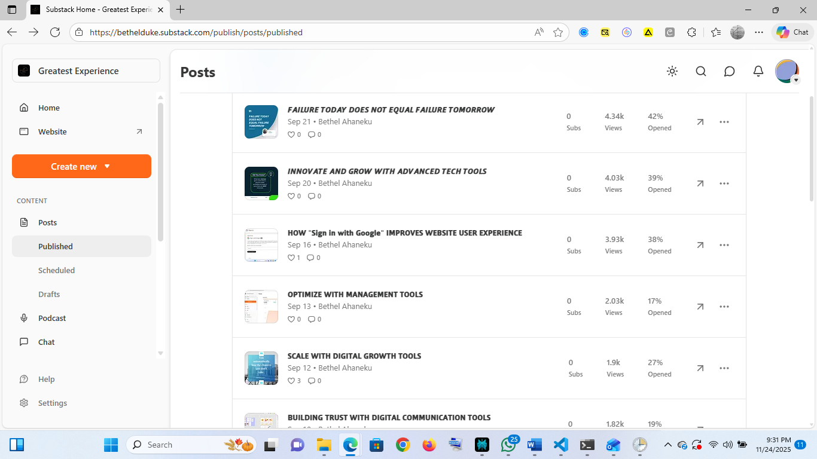Open WhatsApp from the taskbar
817x459 pixels.
tap(508, 445)
